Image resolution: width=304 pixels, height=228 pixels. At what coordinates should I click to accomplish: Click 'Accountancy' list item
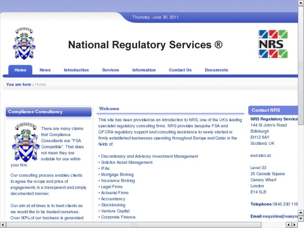tap(113, 199)
